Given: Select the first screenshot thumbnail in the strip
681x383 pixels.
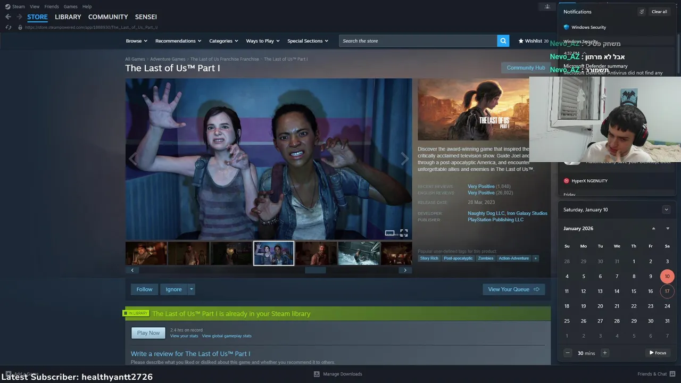Looking at the screenshot, I should (x=146, y=253).
